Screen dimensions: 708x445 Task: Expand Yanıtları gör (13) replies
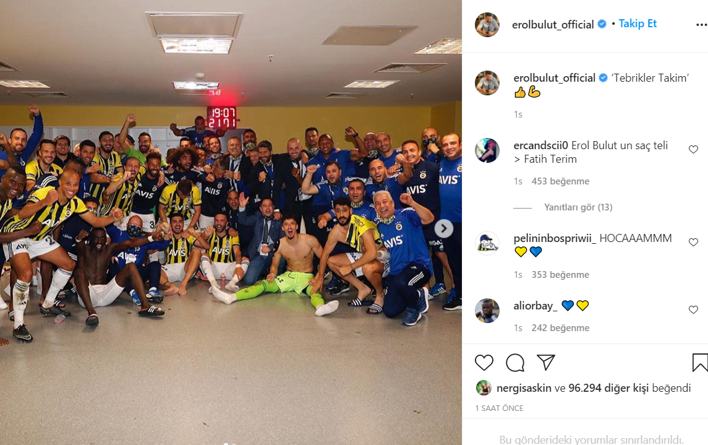coord(578,207)
